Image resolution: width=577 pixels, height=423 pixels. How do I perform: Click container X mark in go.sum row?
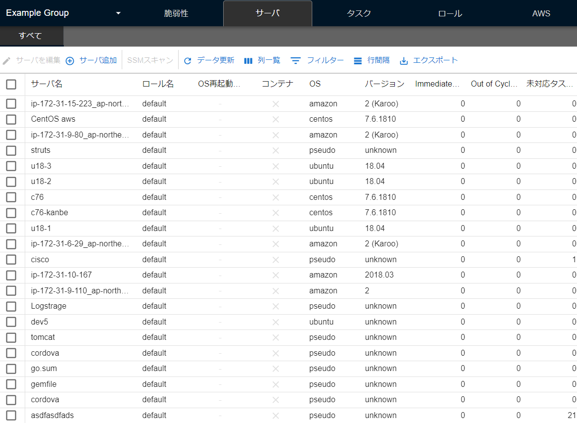pyautogui.click(x=276, y=369)
